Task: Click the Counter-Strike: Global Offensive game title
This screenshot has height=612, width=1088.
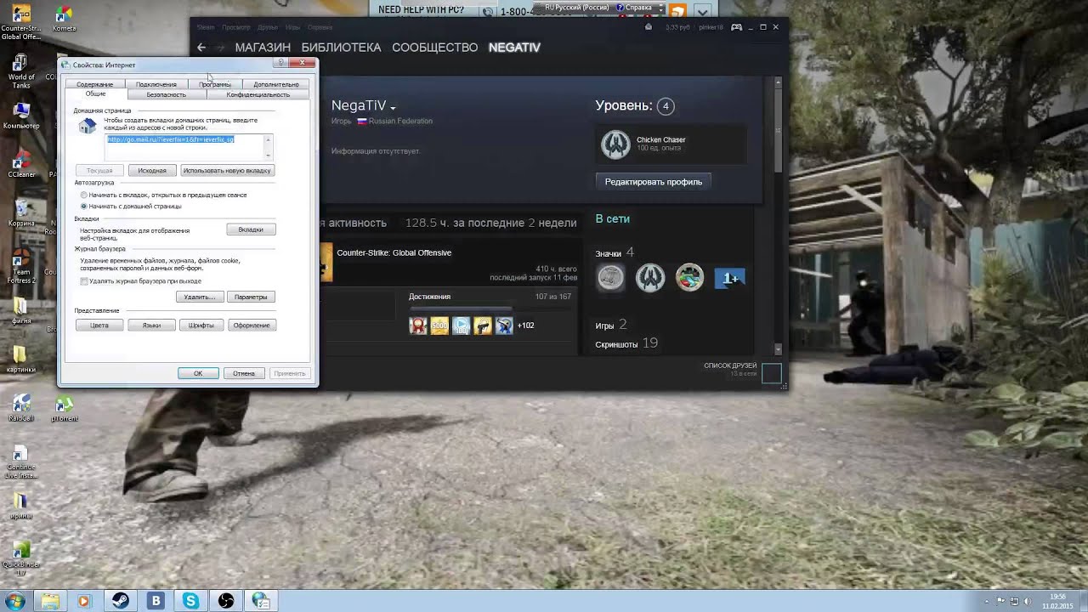Action: click(x=394, y=252)
